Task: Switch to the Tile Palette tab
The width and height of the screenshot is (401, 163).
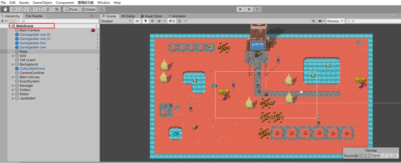Action: (x=34, y=16)
